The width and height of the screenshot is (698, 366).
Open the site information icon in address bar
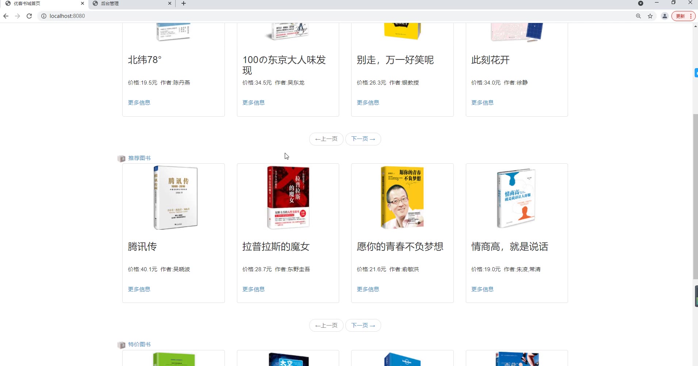point(44,16)
